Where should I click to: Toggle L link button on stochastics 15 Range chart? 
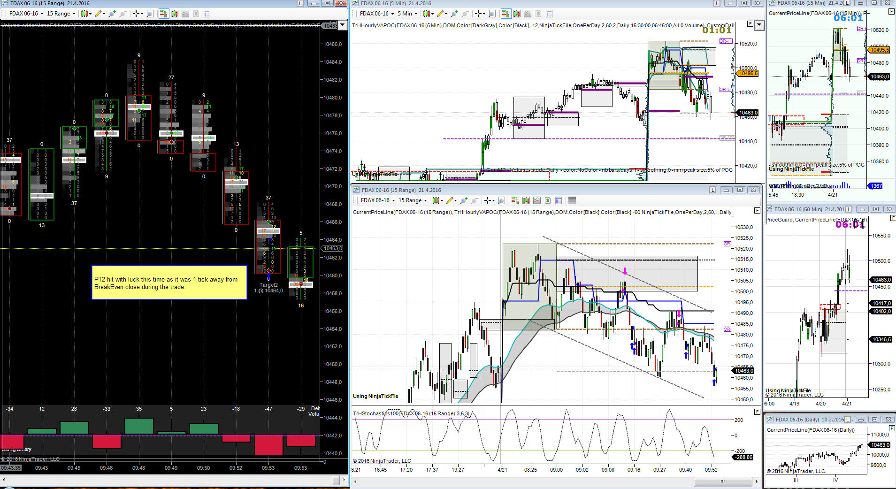coord(712,190)
